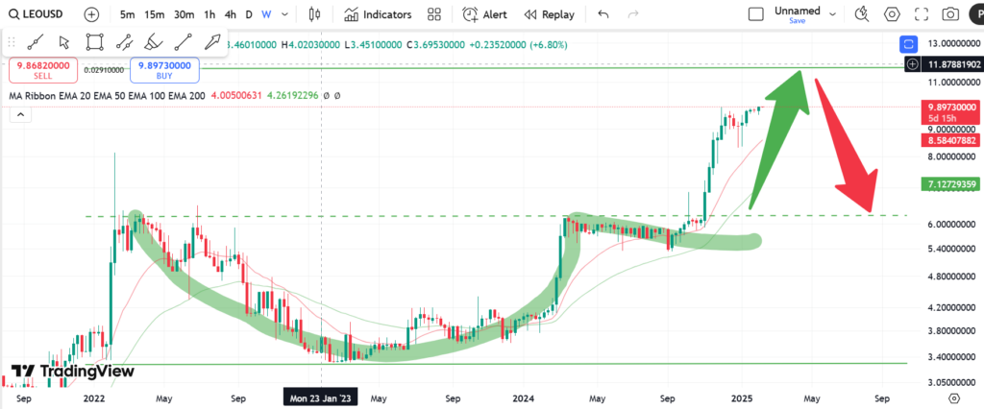This screenshot has width=984, height=409.
Task: Select the arrow drawing tool in favorites bar
Action: 212,41
